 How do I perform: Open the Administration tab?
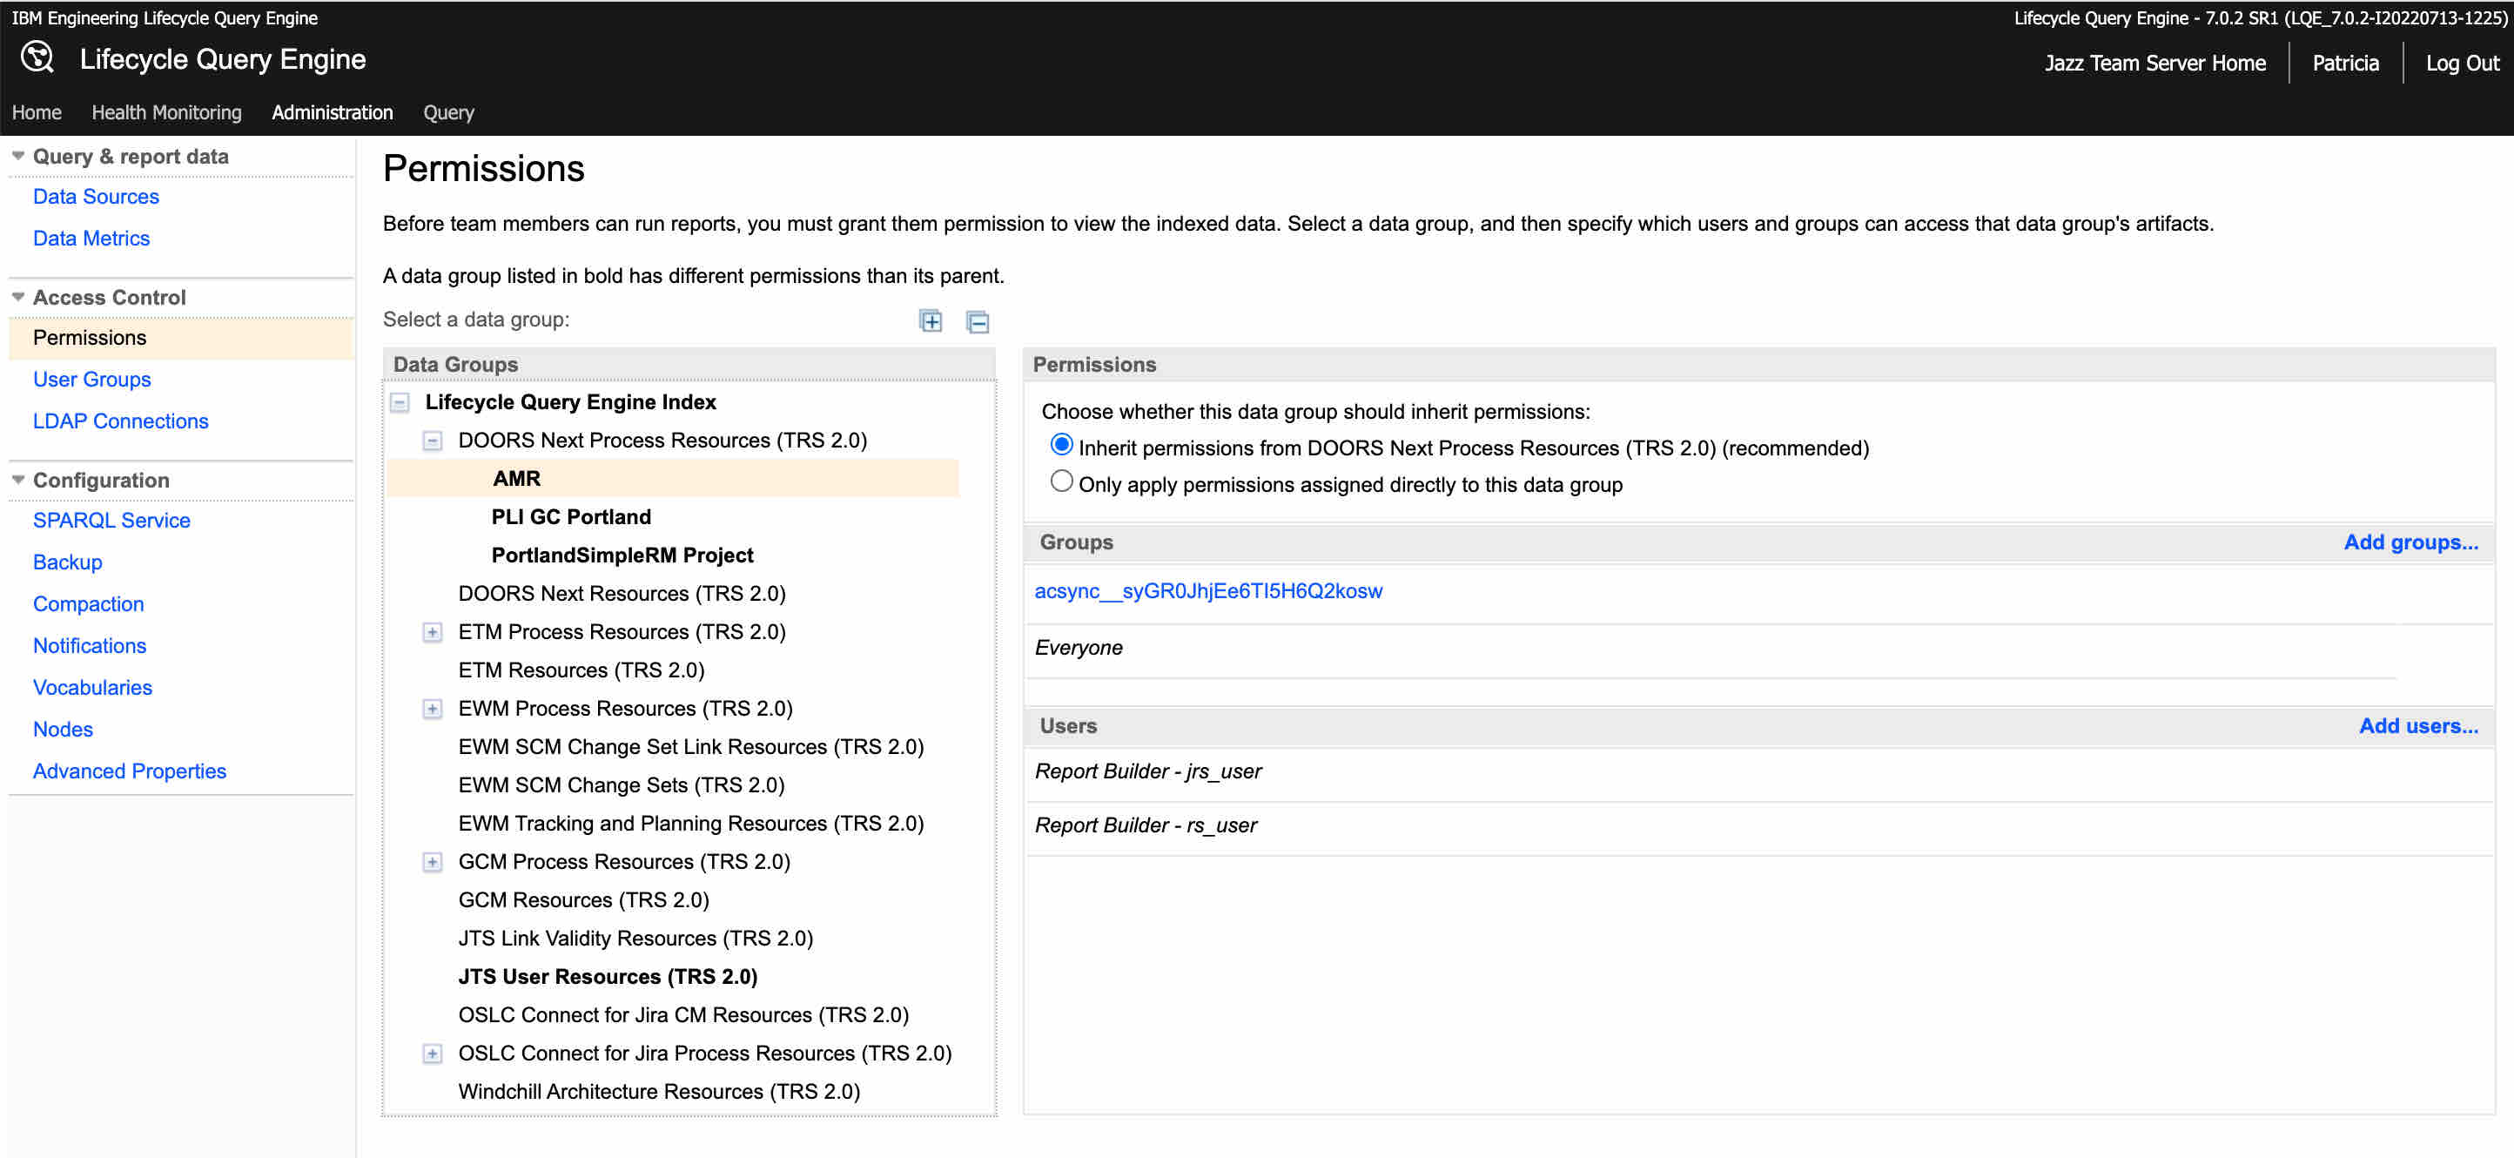point(332,112)
